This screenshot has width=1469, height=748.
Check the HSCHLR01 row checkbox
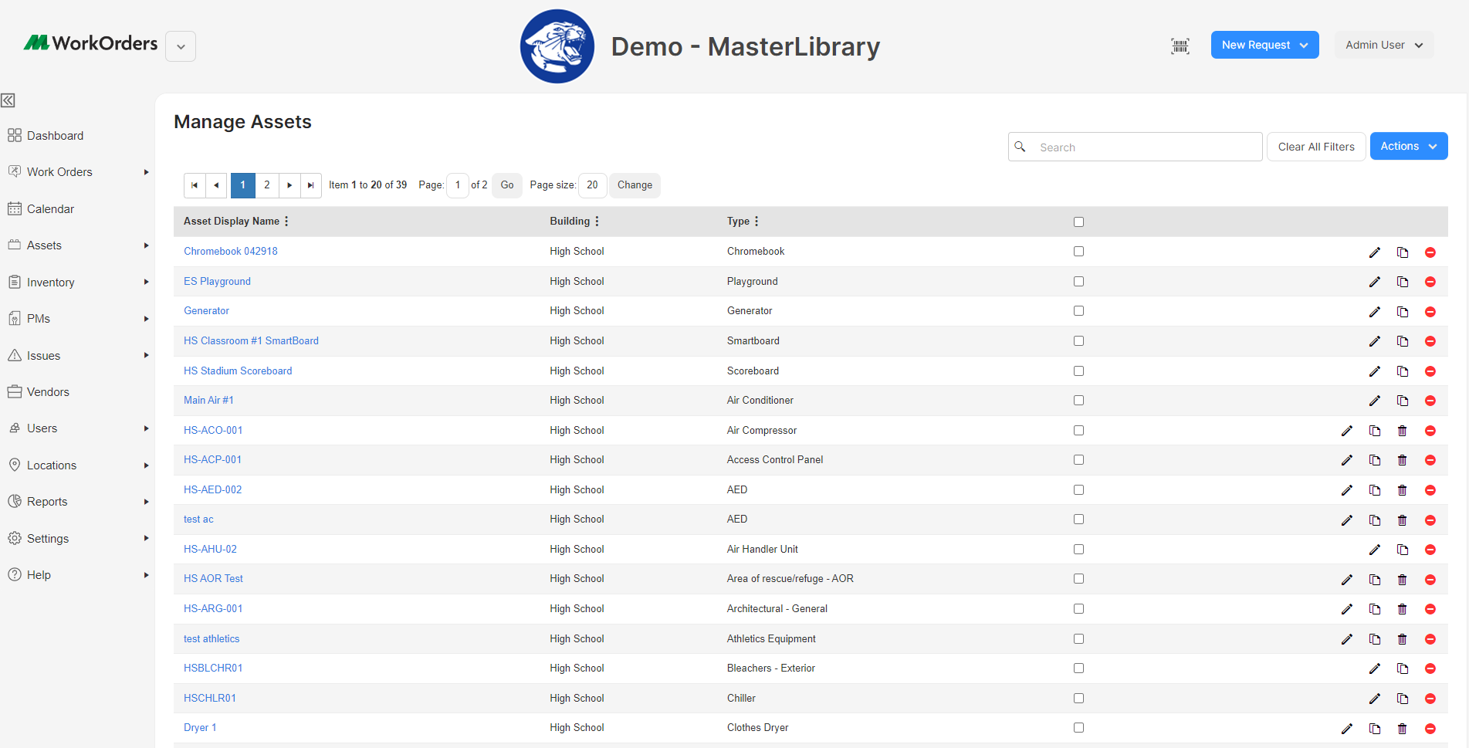coord(1078,699)
